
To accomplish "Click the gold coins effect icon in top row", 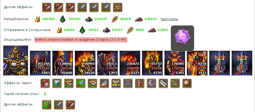I will point(118,7).
